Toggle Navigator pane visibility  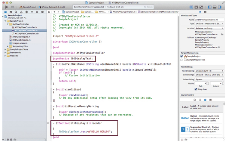pos(210,7)
